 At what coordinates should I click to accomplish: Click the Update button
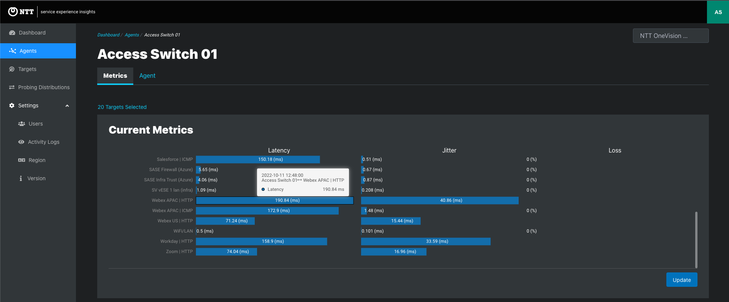pyautogui.click(x=682, y=280)
